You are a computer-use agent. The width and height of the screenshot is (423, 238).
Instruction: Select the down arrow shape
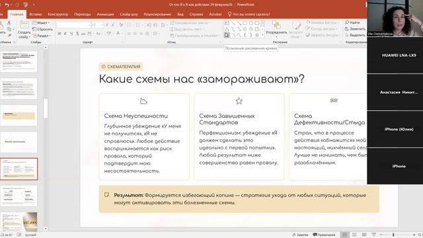[251, 29]
